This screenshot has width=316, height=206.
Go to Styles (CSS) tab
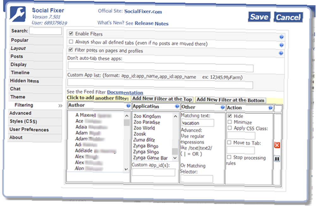pos(35,121)
